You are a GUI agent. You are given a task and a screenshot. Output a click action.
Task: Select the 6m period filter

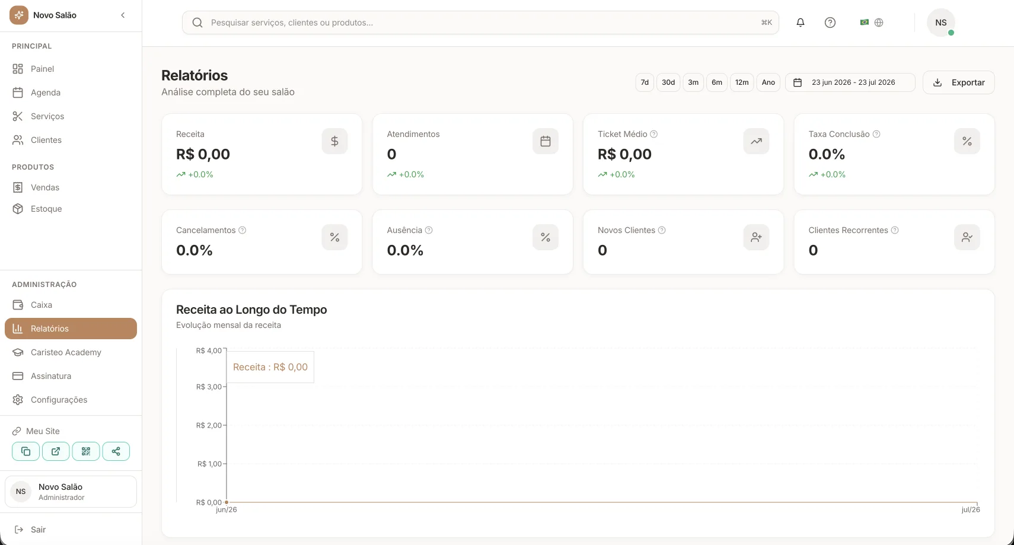tap(717, 82)
